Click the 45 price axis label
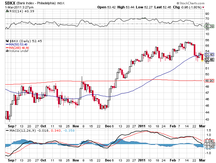This screenshot has height=163, width=216. pos(207,106)
